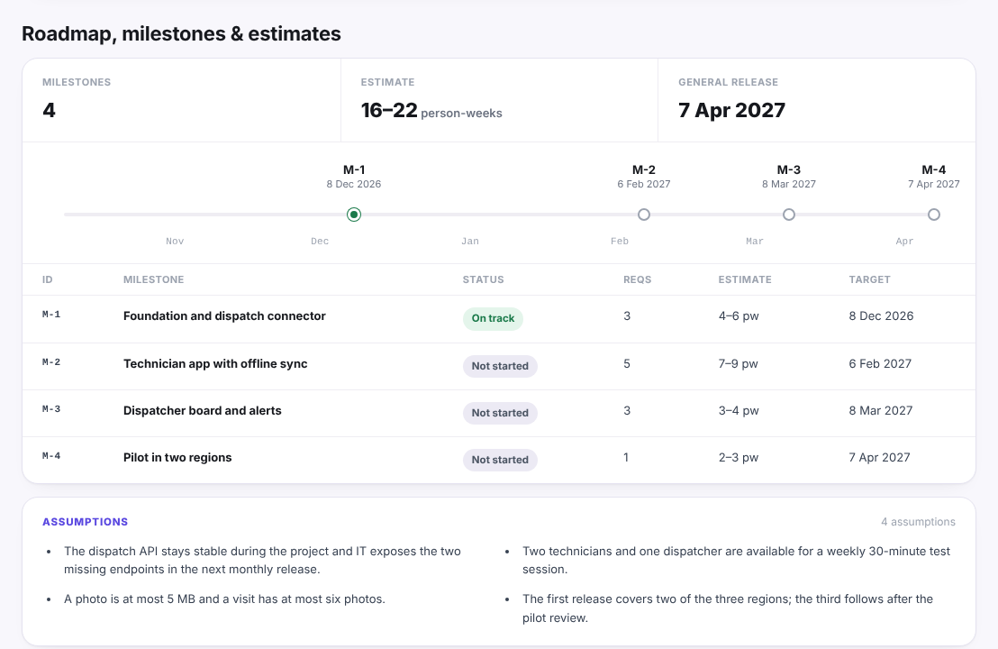This screenshot has height=649, width=998.
Task: Click the 'Jan' timeline month label
Action: [x=469, y=242]
